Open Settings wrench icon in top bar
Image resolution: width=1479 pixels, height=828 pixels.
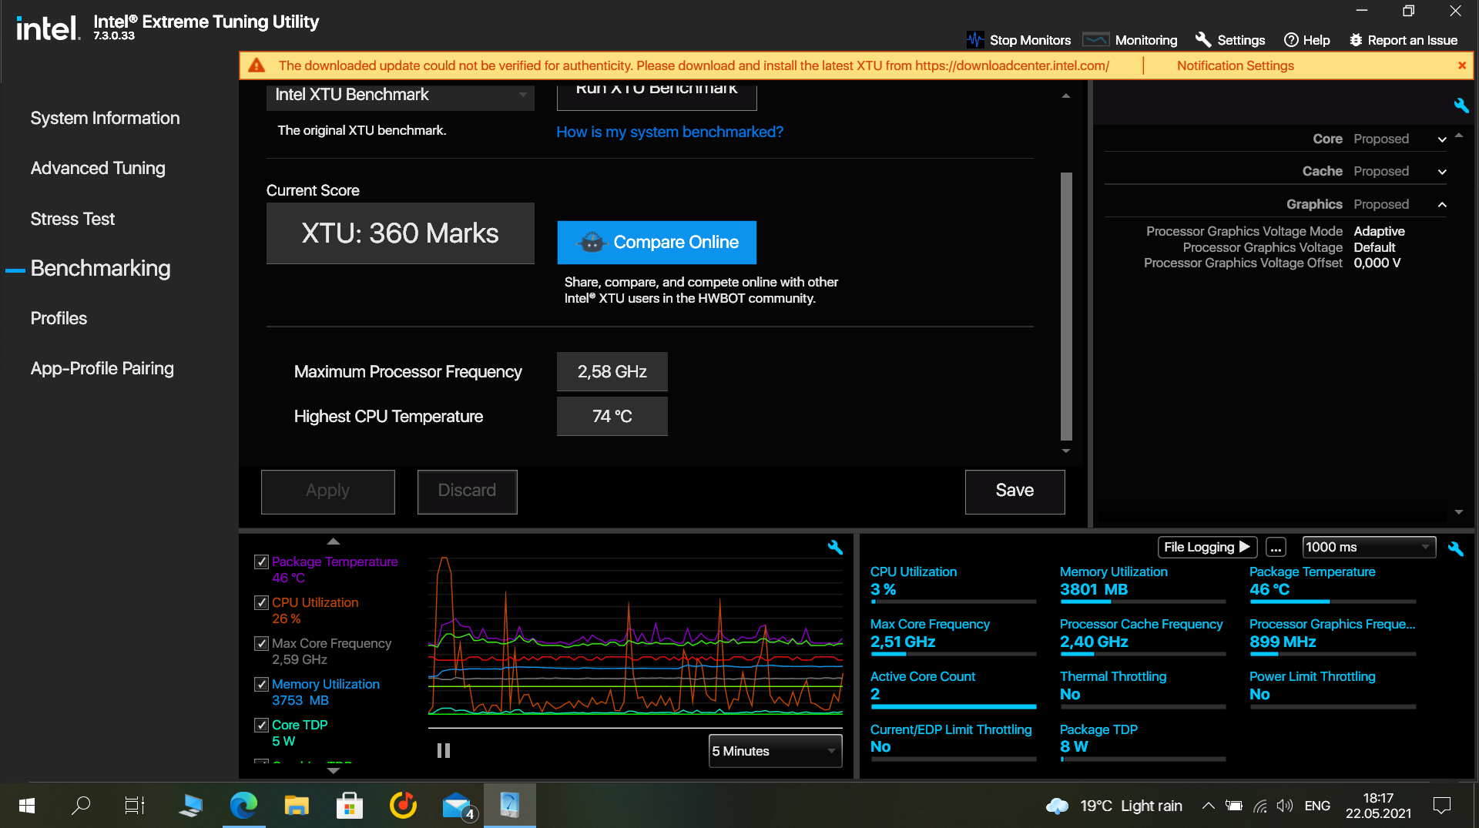coord(1203,40)
